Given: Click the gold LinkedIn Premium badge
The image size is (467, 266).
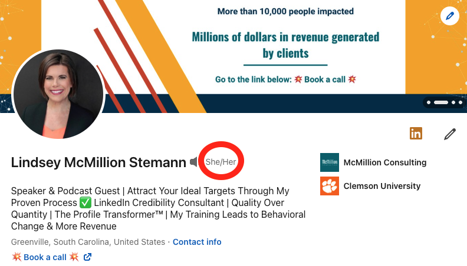Looking at the screenshot, I should (416, 133).
